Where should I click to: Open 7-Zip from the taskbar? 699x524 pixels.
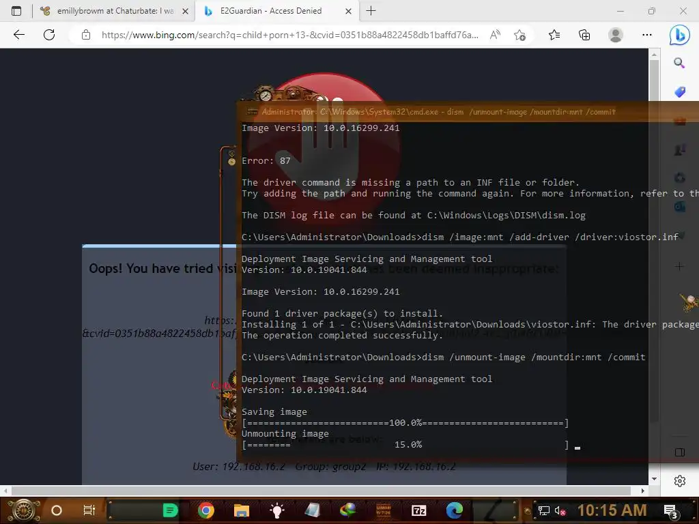click(418, 510)
